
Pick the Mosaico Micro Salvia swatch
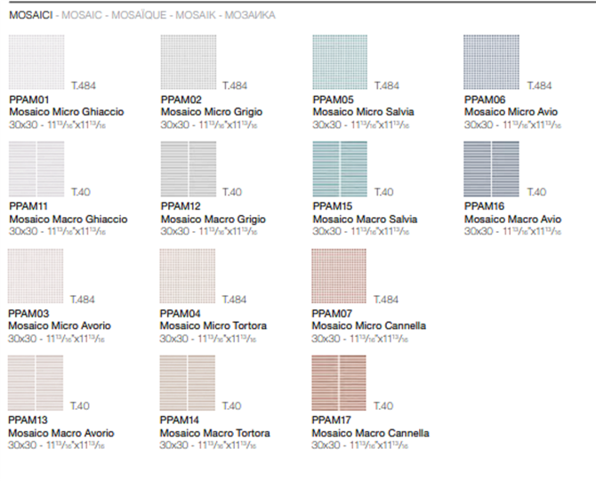point(341,63)
